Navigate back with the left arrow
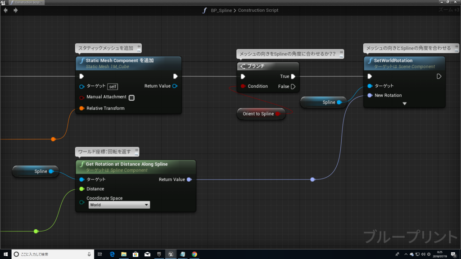Screen dimensions: 461x259 (x=5, y=10)
